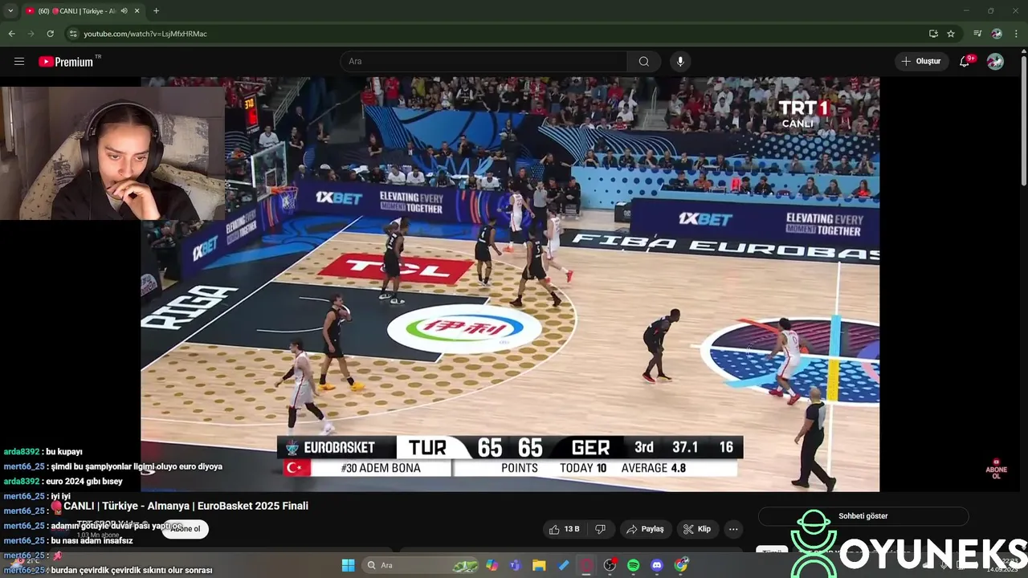The image size is (1028, 578).
Task: Open a new browser tab
Action: 156,10
